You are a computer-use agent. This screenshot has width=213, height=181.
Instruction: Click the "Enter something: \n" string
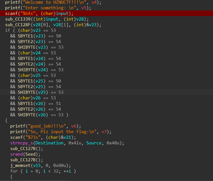[x=49, y=8]
